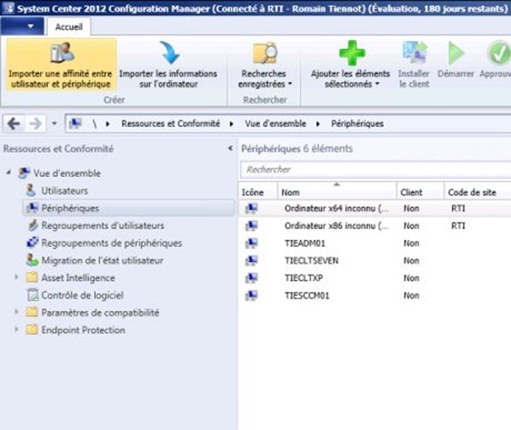Expand the Paramètres de compatibilité node
This screenshot has width=511, height=430.
[16, 312]
